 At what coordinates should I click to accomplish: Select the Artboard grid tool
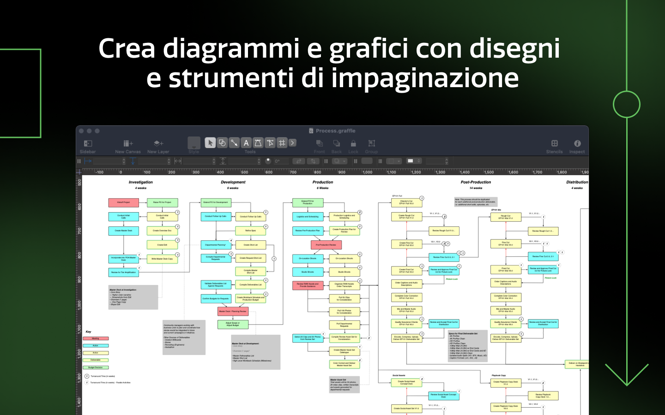tap(282, 143)
